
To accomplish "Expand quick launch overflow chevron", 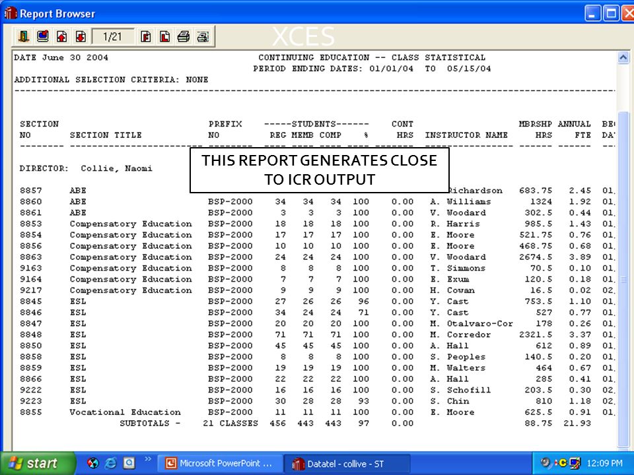I will (x=147, y=459).
